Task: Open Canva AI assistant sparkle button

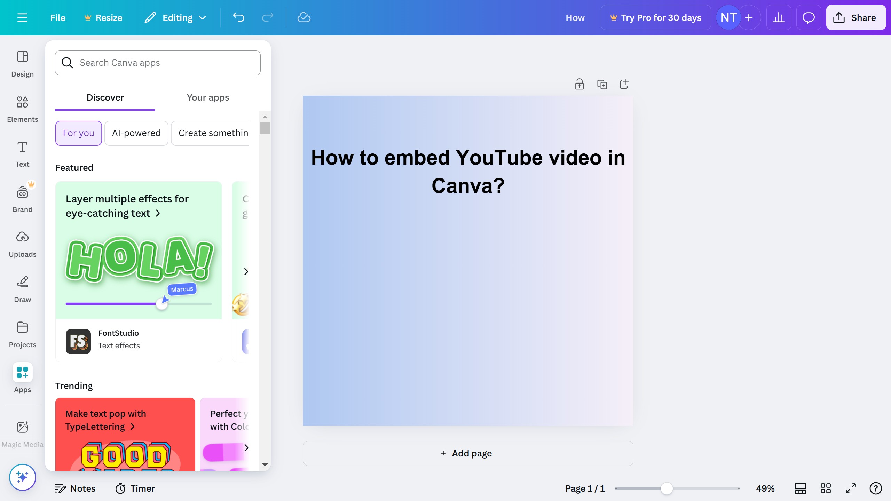Action: (22, 477)
